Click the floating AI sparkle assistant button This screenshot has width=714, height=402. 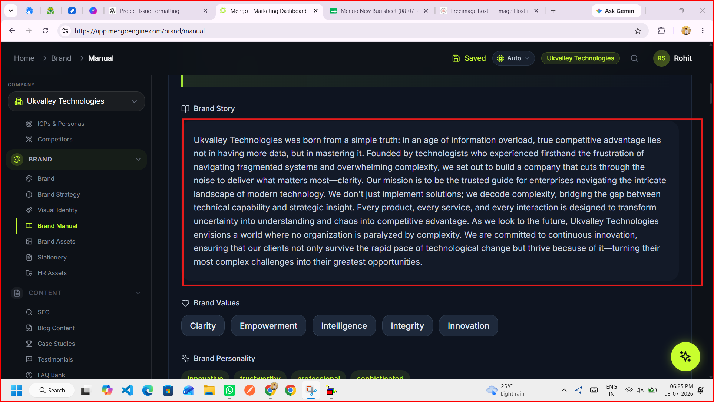(x=685, y=356)
